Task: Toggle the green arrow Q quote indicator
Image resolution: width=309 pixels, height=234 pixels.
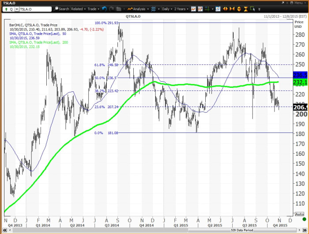Action: pyautogui.click(x=5, y=9)
